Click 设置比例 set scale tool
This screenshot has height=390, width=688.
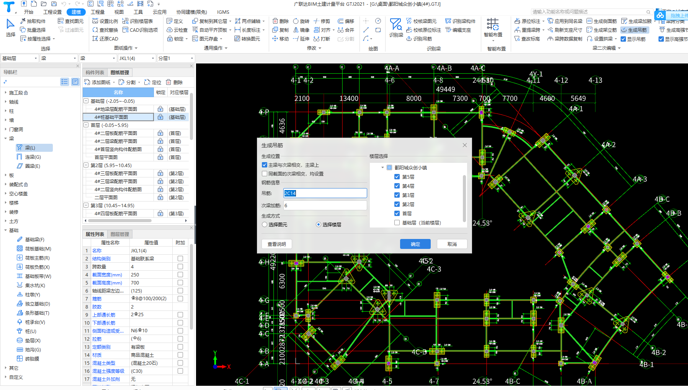point(105,21)
